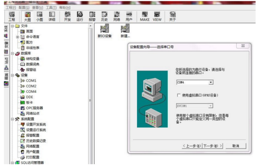Enable 使用虚拟串口 checkbox
The image size is (256, 166).
coord(179,95)
